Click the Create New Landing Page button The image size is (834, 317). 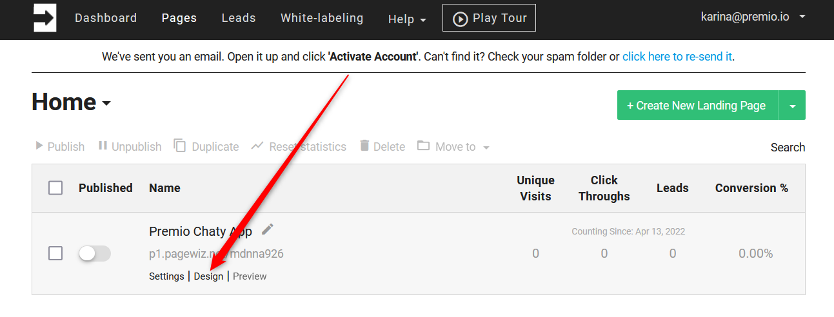click(698, 105)
